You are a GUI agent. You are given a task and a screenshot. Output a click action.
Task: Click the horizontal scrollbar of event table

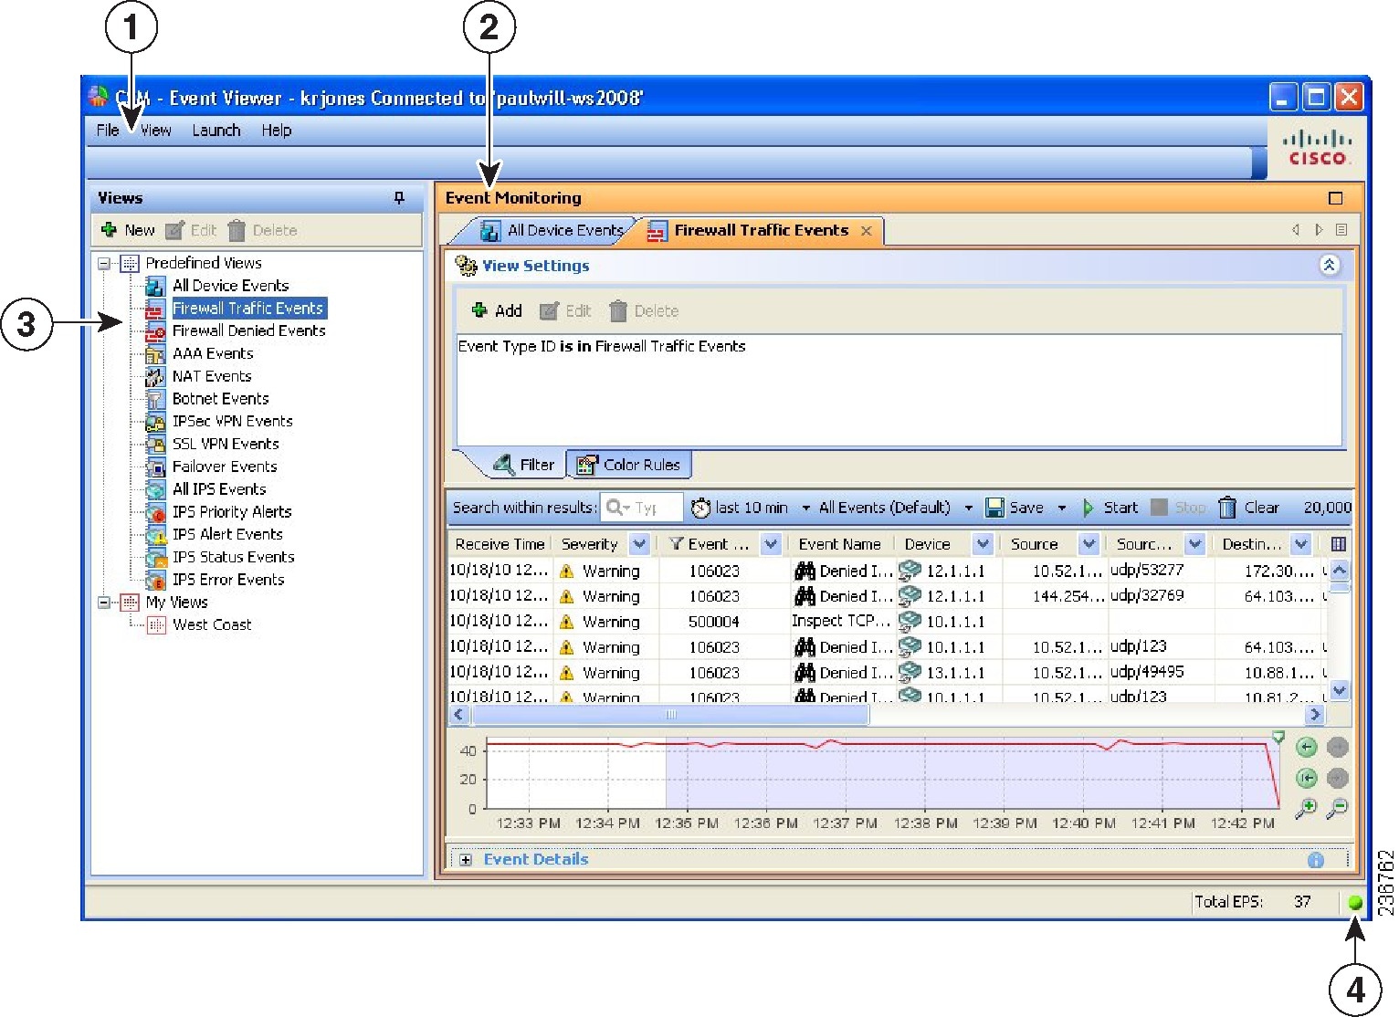point(670,715)
